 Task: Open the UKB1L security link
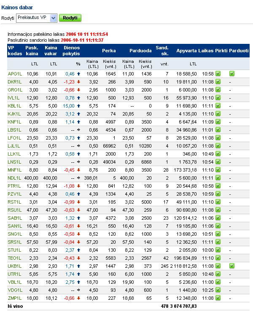coord(14,266)
